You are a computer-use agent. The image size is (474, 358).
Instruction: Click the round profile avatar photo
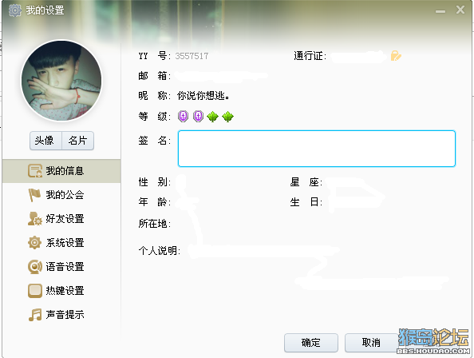point(61,81)
